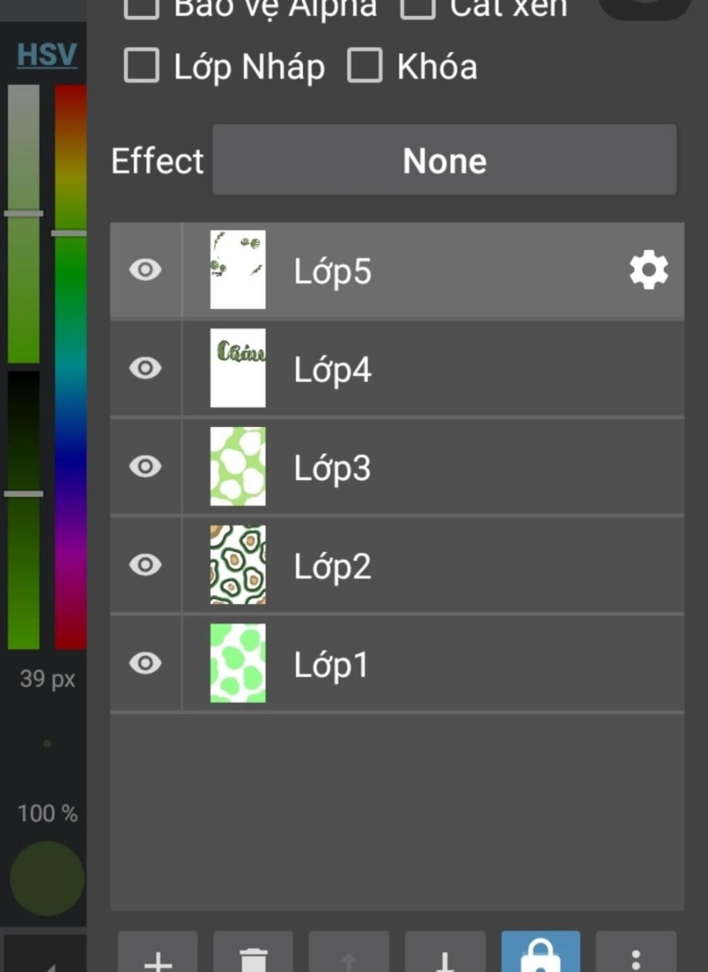The width and height of the screenshot is (708, 972).
Task: Select the Lớp1 layer name
Action: click(x=331, y=665)
